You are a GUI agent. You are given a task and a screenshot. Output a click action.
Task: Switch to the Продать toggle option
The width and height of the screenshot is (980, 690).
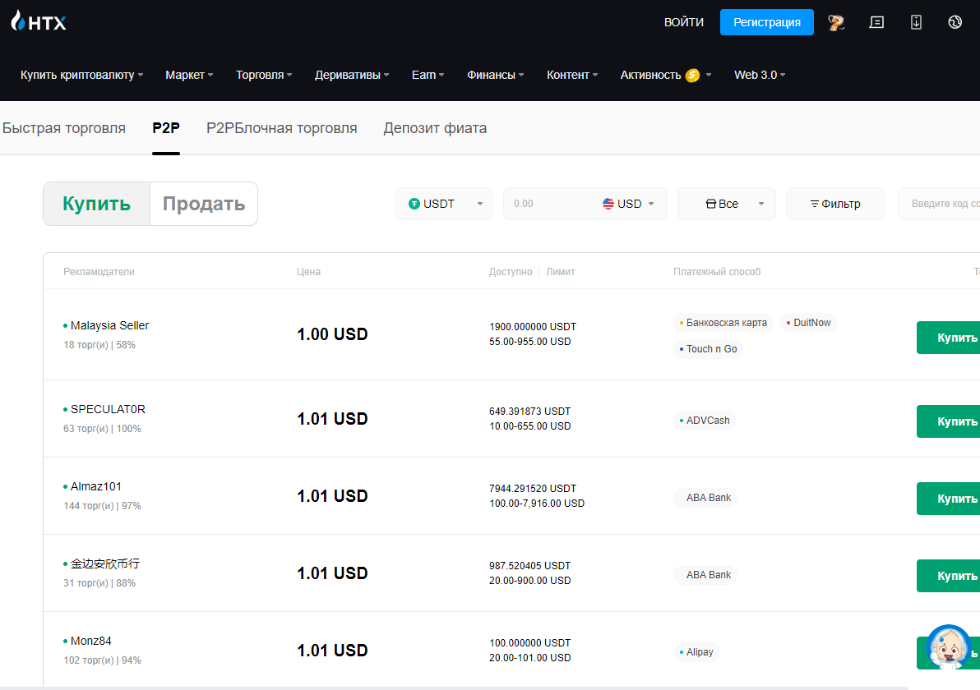204,204
